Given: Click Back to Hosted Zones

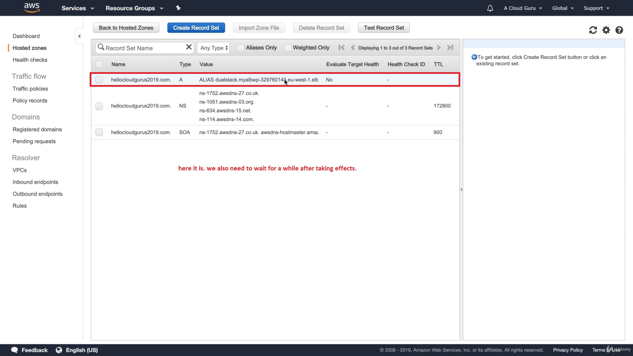Looking at the screenshot, I should coord(126,28).
